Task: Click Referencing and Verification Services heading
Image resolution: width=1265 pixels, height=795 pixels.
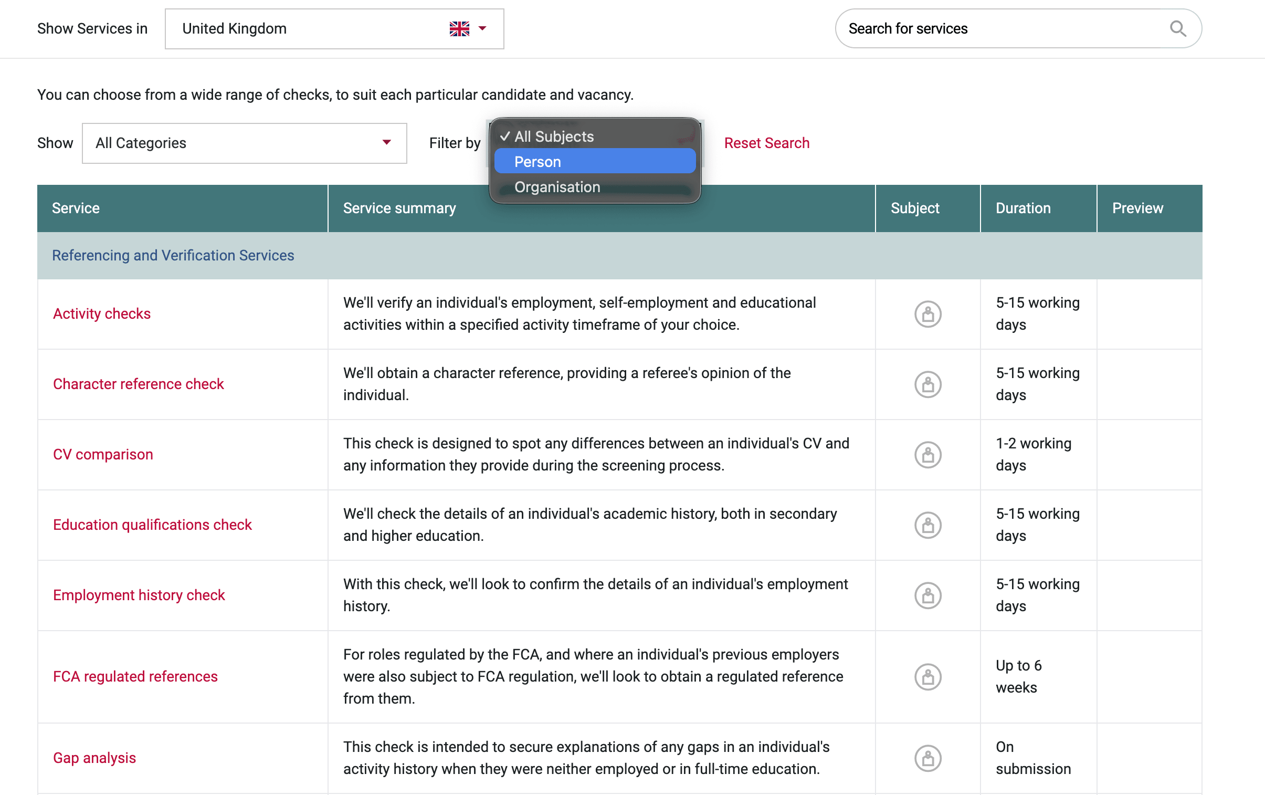Action: tap(173, 256)
